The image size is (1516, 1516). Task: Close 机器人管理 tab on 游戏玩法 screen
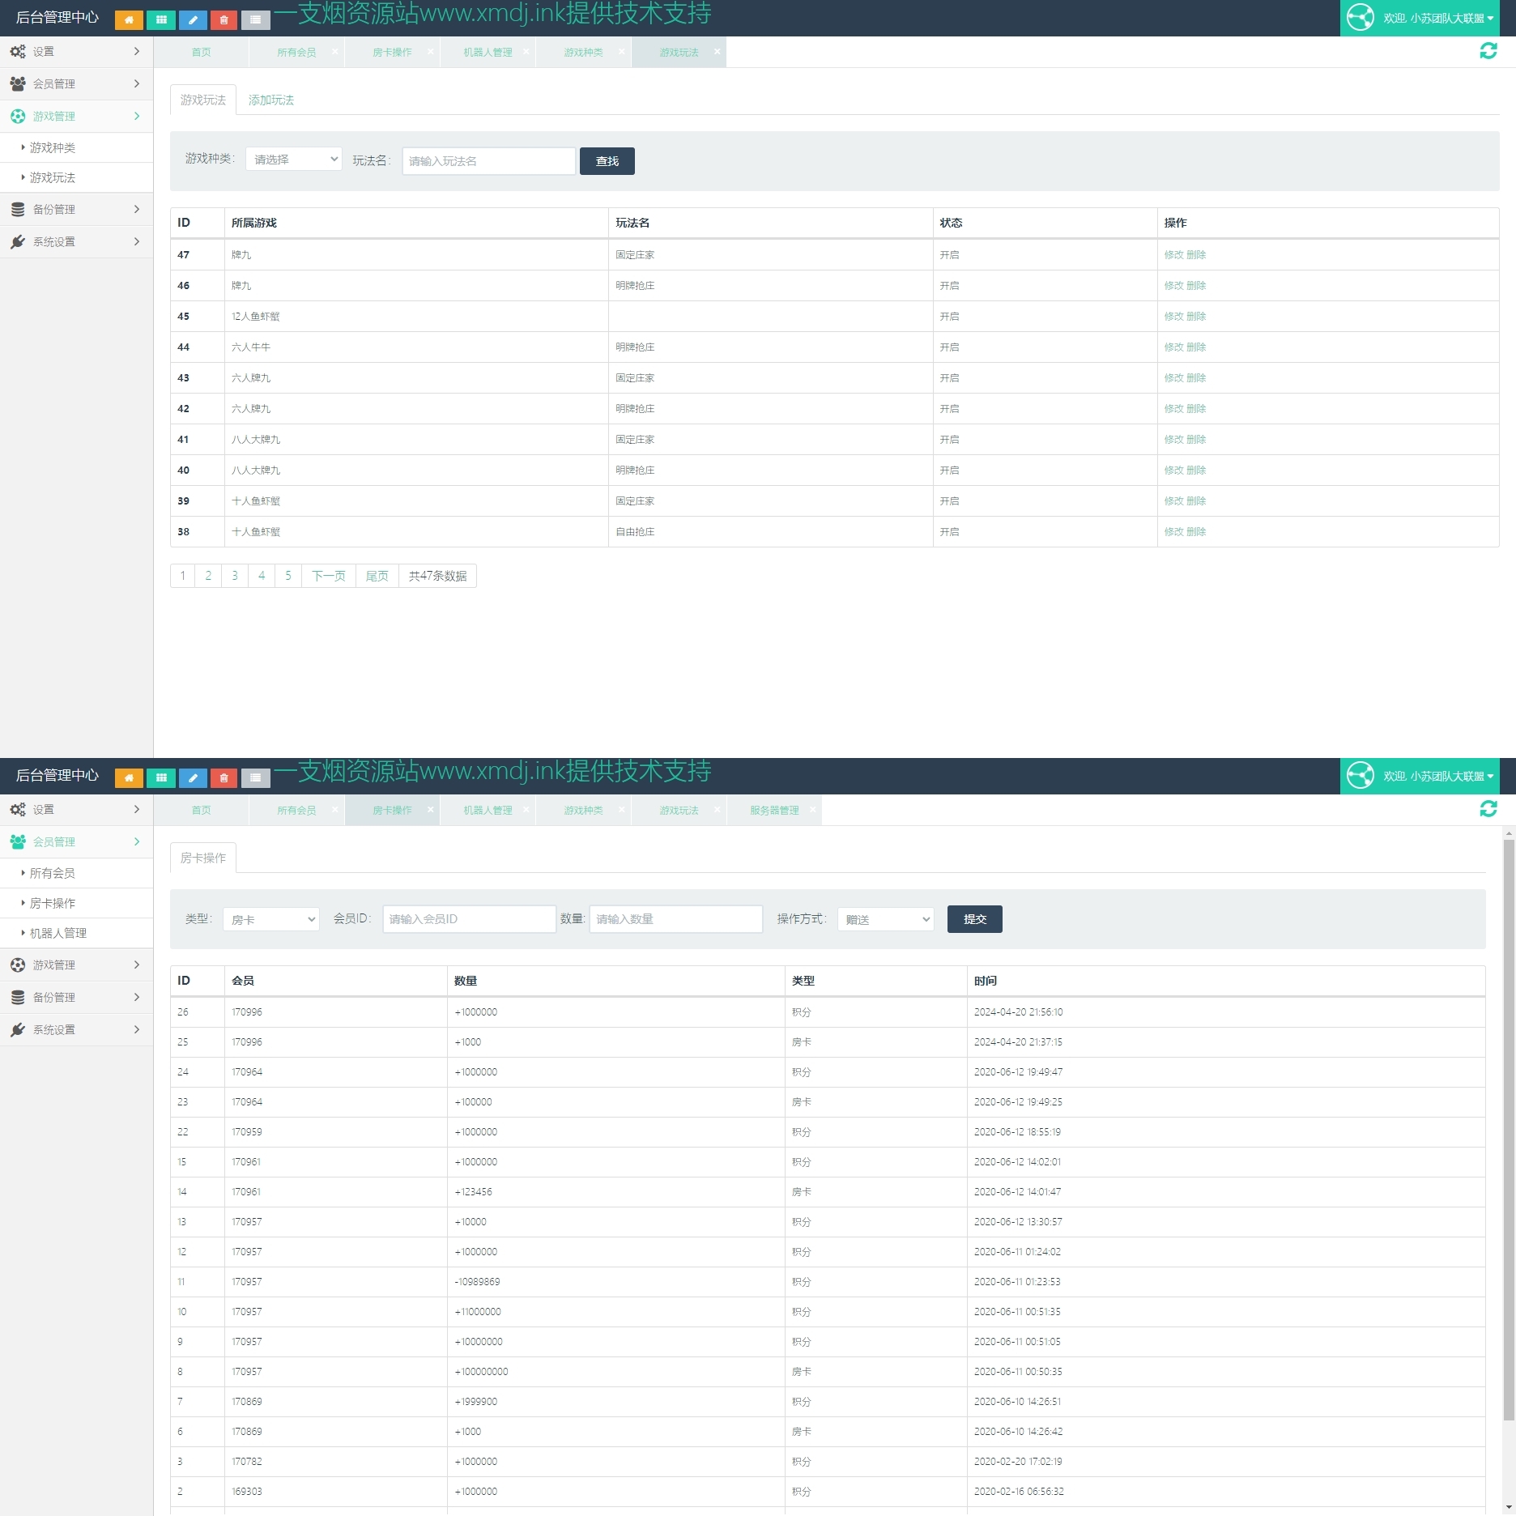tap(526, 51)
